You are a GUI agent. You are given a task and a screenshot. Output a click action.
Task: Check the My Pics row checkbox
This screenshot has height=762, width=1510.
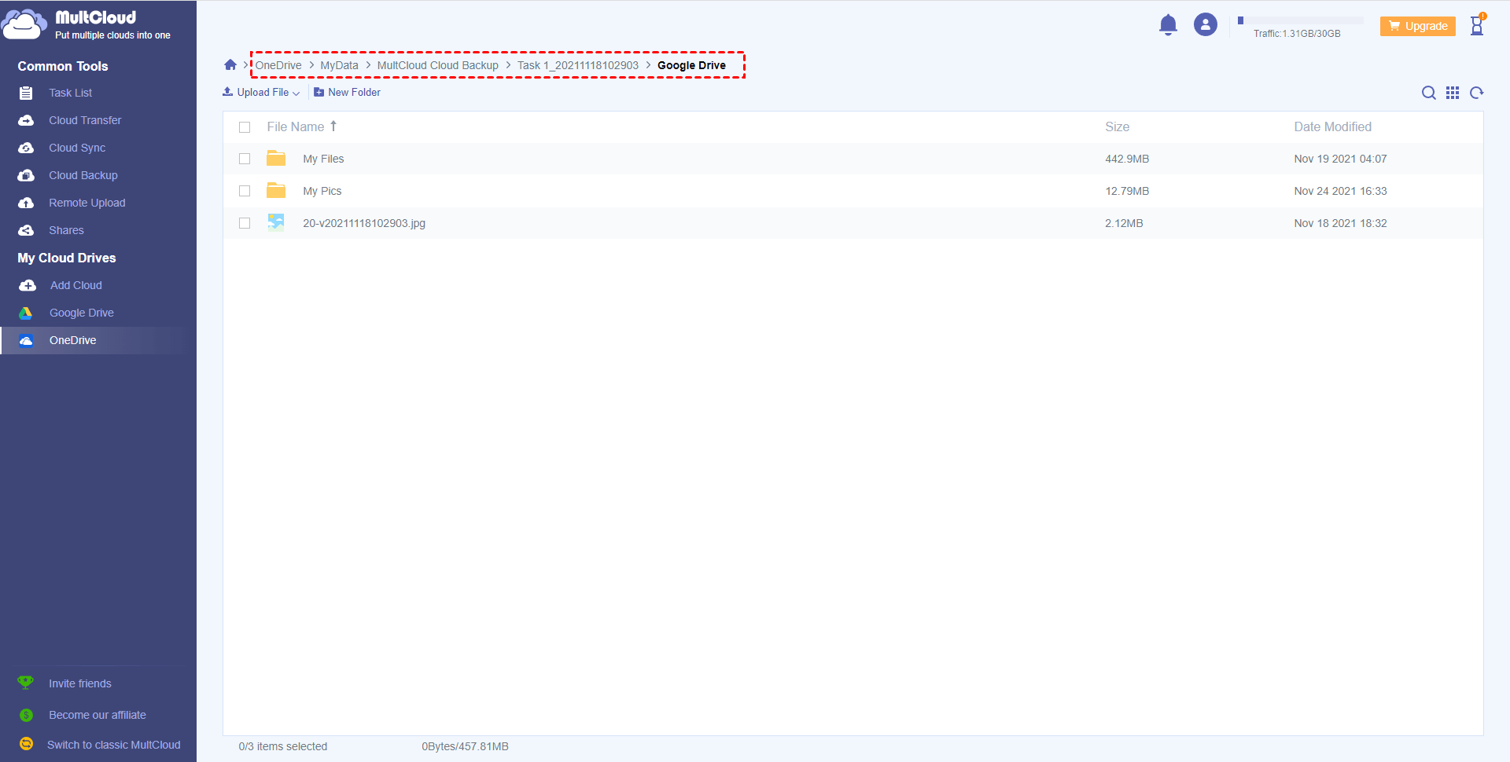point(245,191)
